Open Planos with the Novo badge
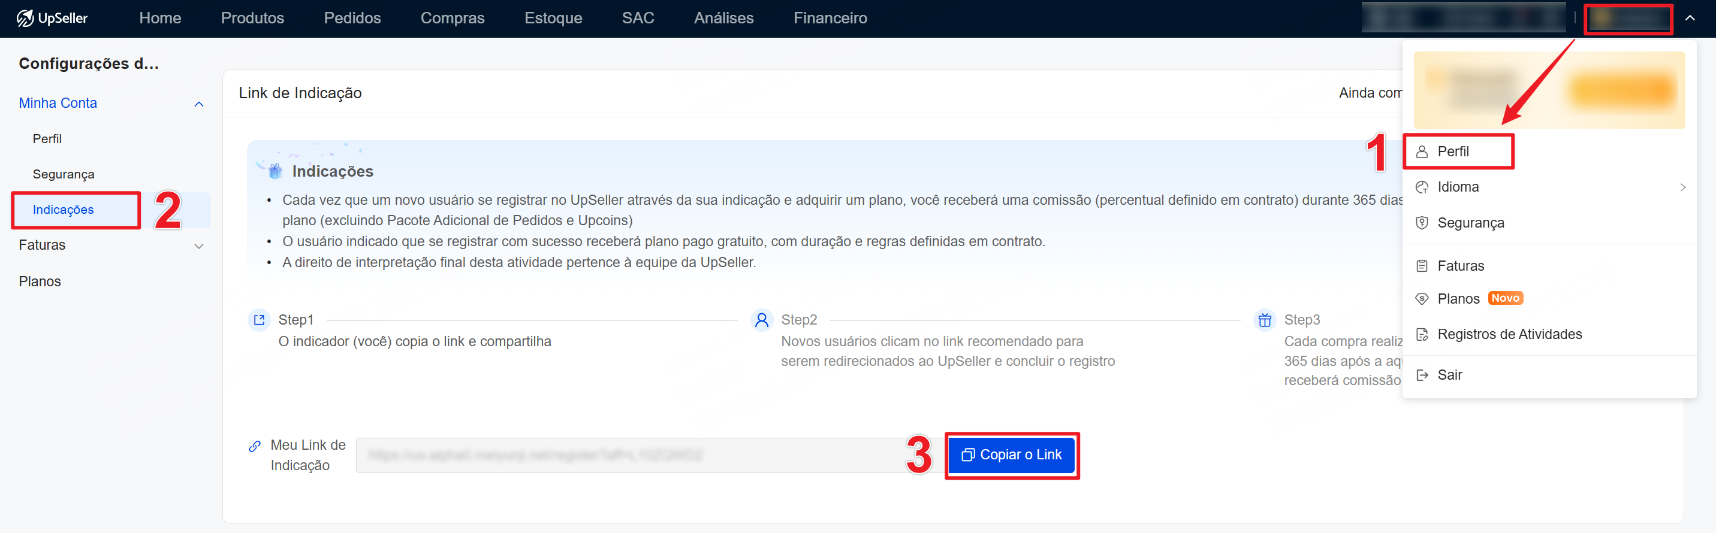The image size is (1716, 533). tap(1458, 299)
